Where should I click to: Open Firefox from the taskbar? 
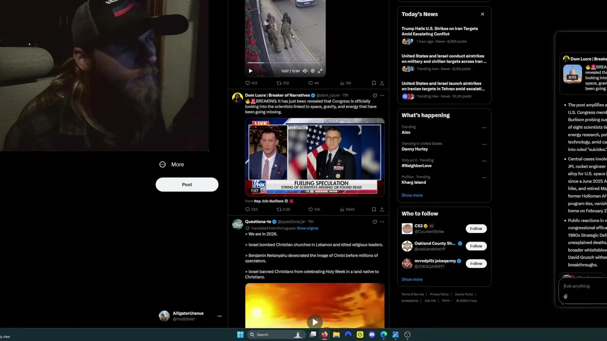[x=324, y=334]
